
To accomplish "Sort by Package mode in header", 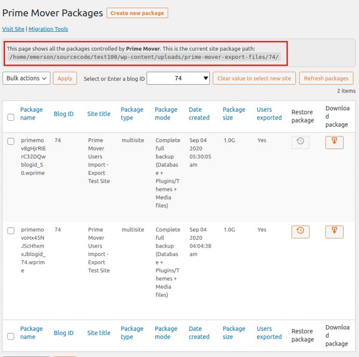I will [x=166, y=114].
